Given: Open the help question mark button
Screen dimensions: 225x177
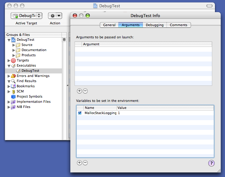Looking at the screenshot, I should point(211,163).
